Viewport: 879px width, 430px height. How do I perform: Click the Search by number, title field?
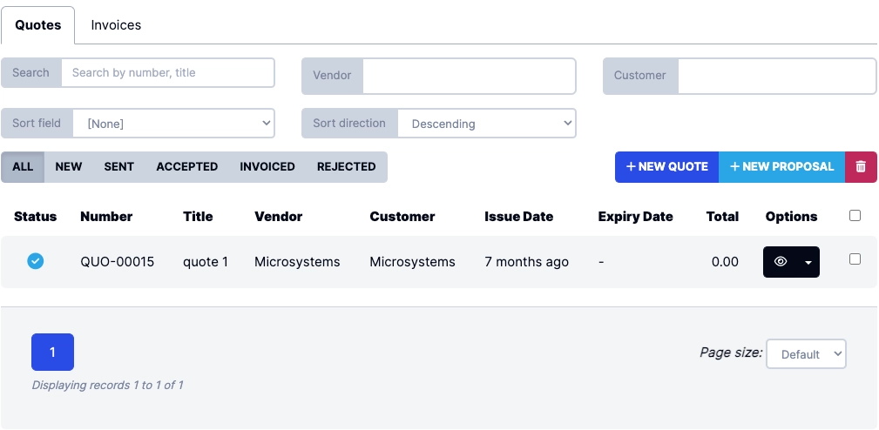click(x=167, y=73)
